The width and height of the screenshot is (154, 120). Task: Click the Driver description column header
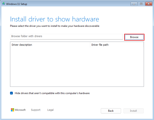pos(22,45)
